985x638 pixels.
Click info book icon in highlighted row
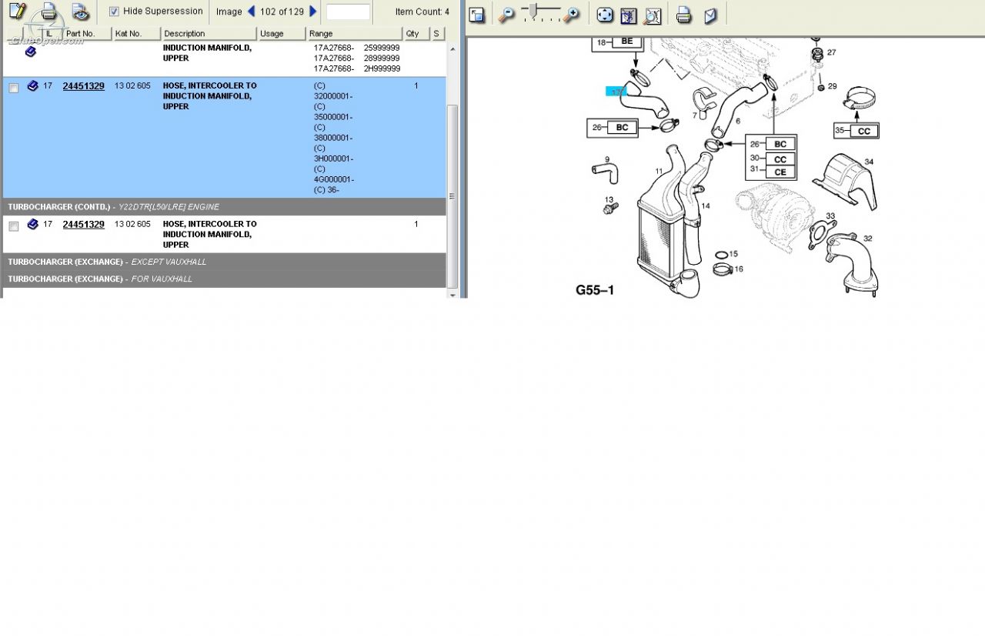[x=32, y=86]
